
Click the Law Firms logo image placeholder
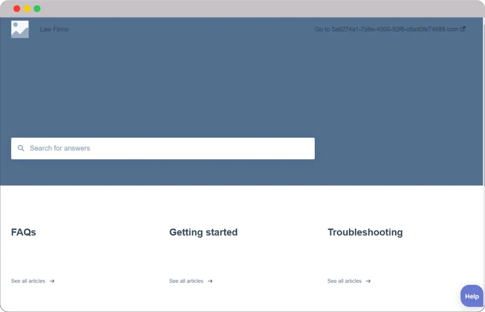(x=20, y=29)
